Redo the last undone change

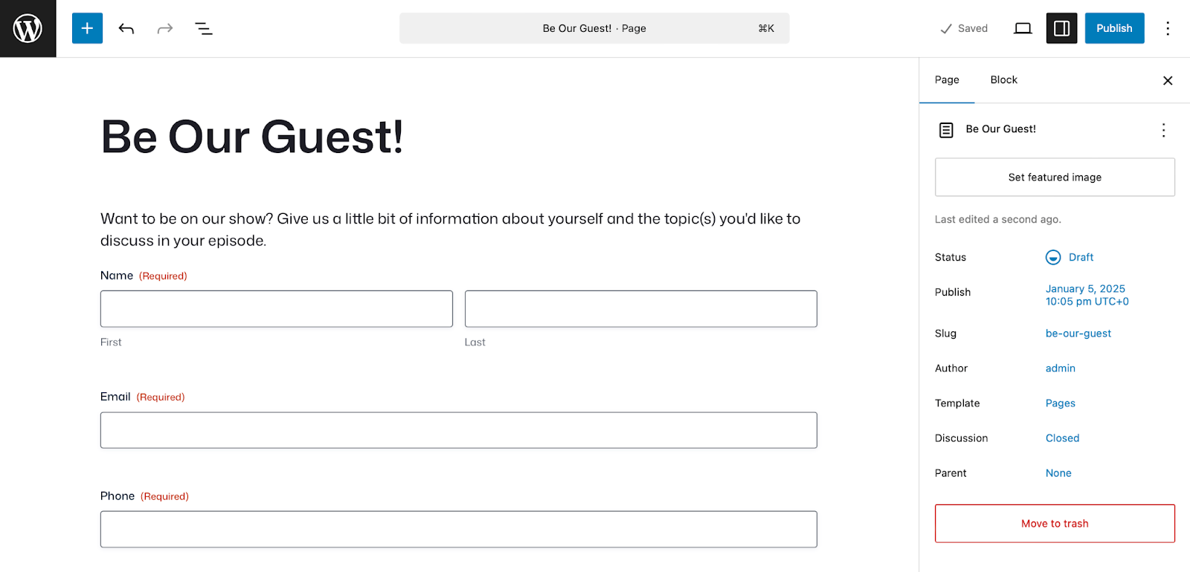165,28
